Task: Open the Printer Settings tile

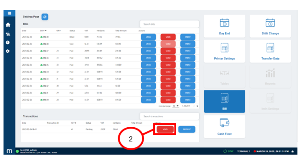Action: (x=224, y=52)
